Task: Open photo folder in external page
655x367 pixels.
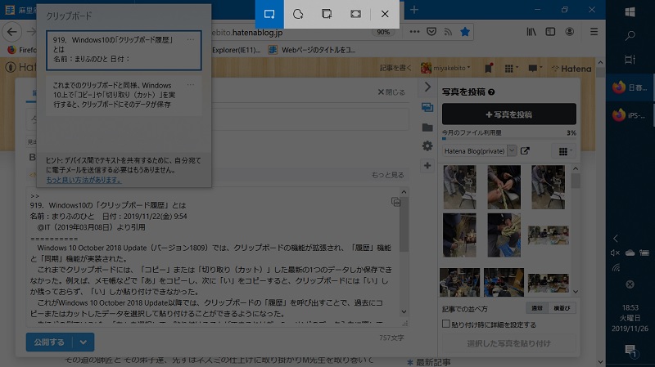Action: (x=525, y=151)
